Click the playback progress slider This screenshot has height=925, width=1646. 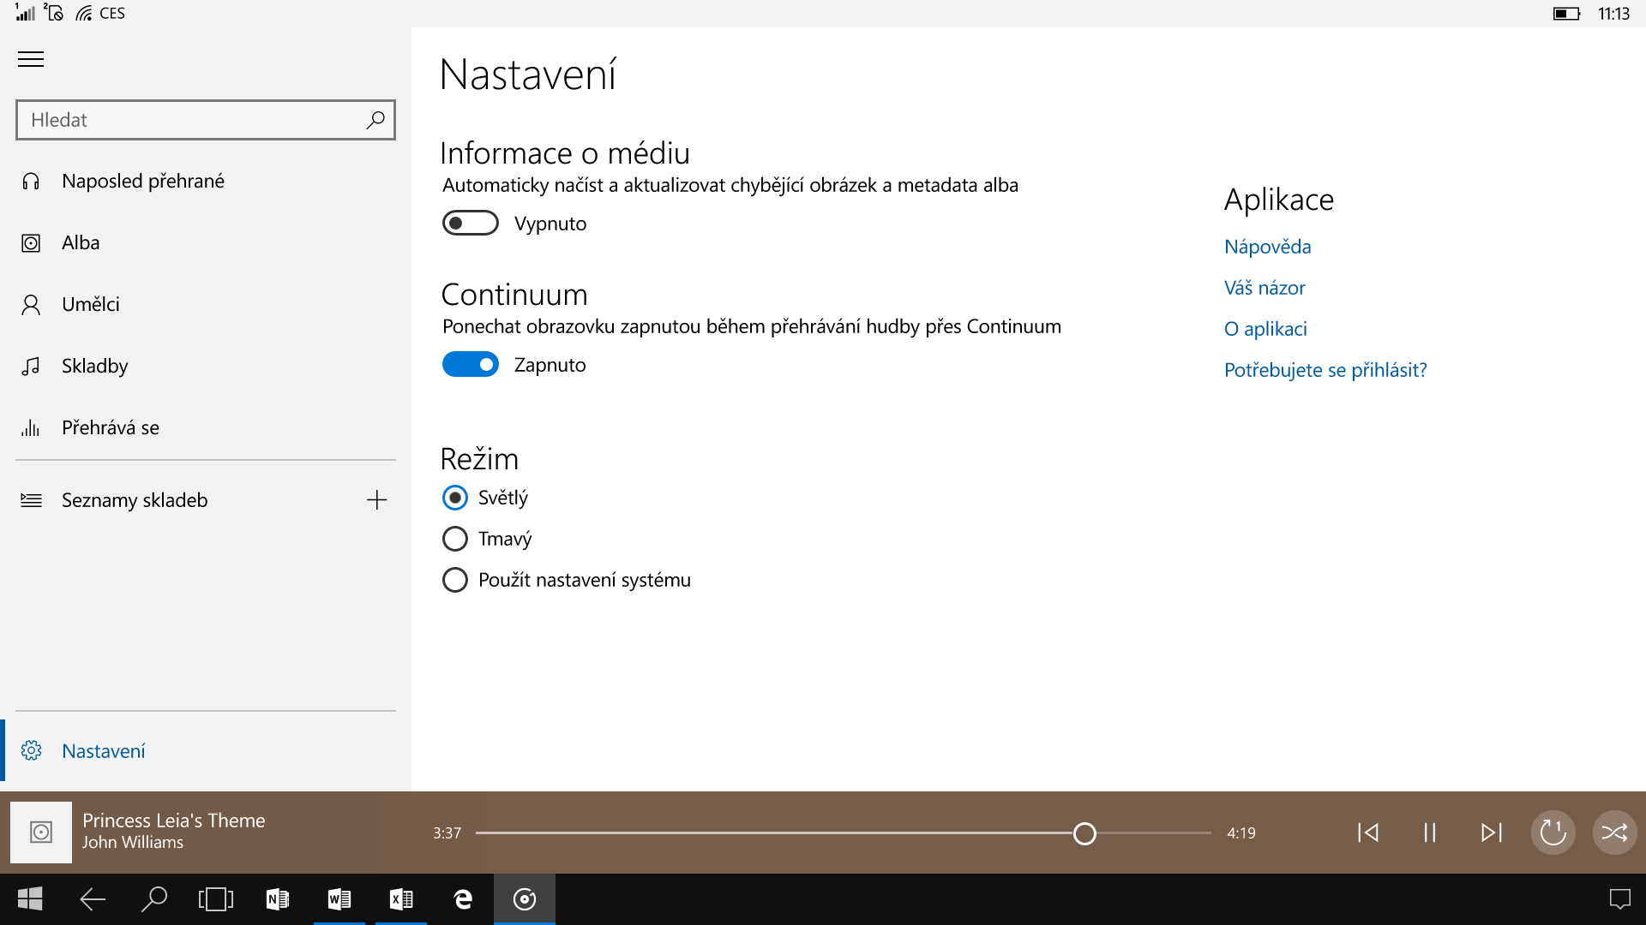[x=1084, y=832]
